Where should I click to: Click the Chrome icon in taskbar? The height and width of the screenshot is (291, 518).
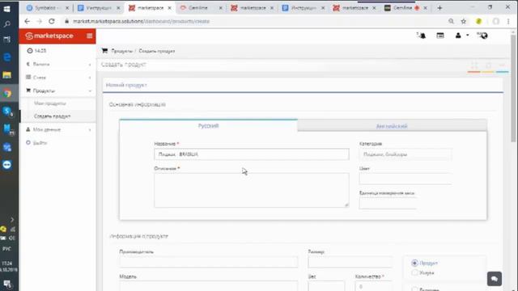pyautogui.click(x=7, y=94)
